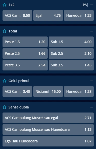Image resolution: width=96 pixels, height=149 pixels.
Task: Star the Total market as favorite
Action: click(5, 31)
